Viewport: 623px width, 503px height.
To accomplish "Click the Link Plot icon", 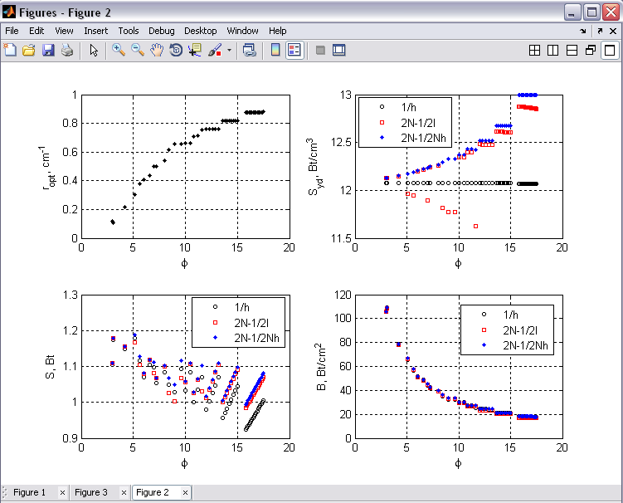I will tap(249, 50).
